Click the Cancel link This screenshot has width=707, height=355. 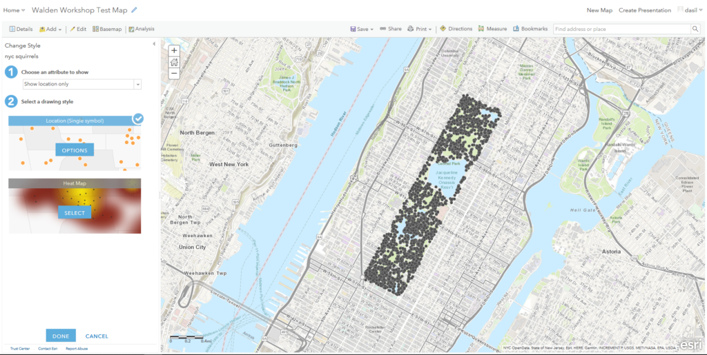coord(97,336)
